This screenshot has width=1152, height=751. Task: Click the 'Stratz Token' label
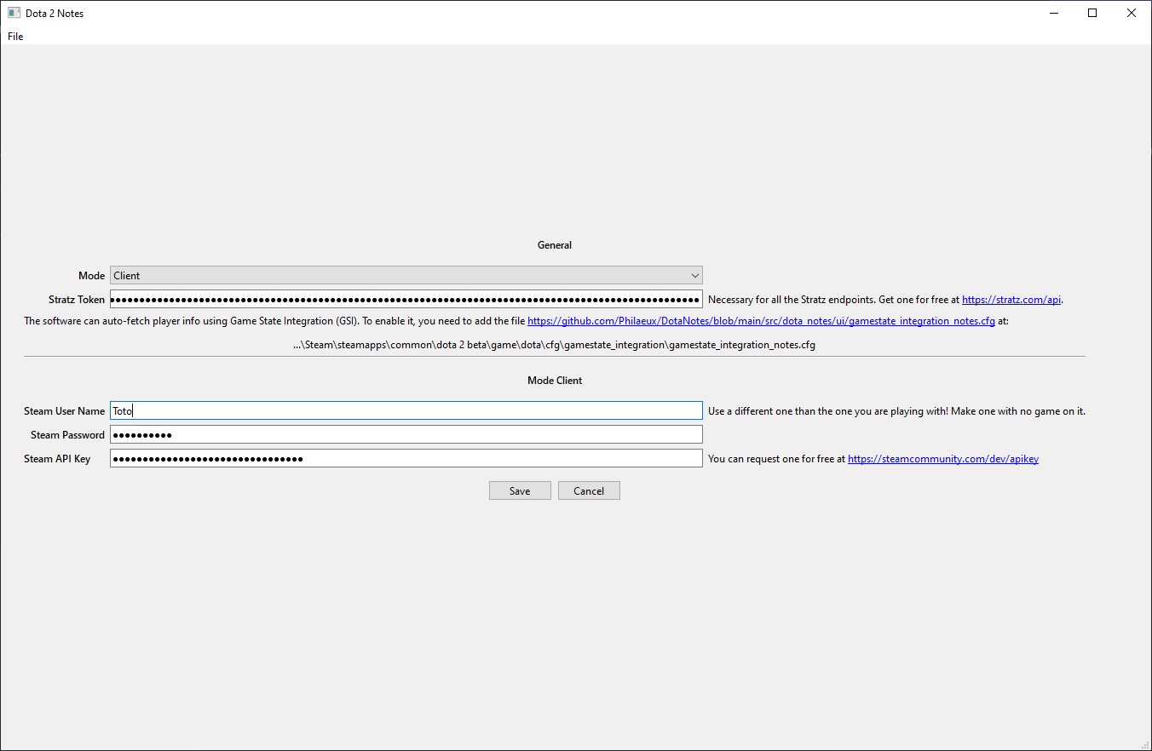[x=77, y=300]
